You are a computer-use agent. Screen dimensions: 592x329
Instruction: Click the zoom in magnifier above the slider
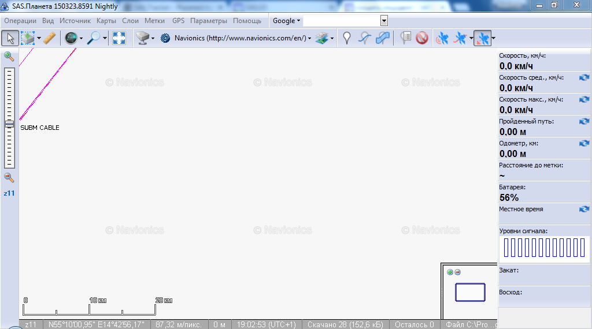pyautogui.click(x=9, y=56)
